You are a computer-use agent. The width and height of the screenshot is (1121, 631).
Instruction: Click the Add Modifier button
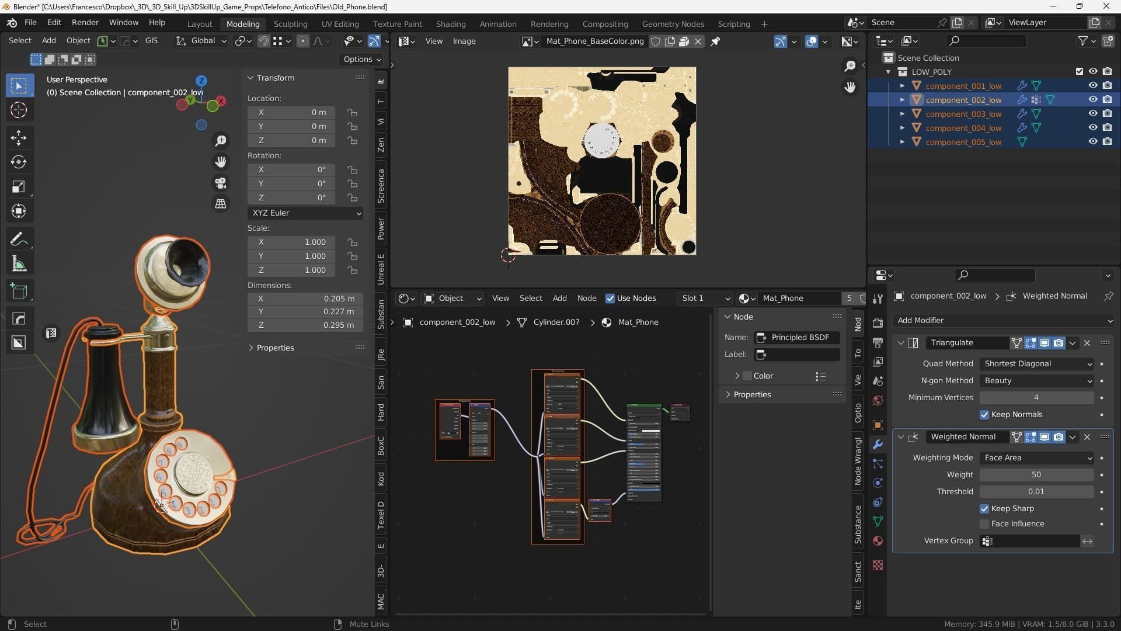click(x=1003, y=320)
